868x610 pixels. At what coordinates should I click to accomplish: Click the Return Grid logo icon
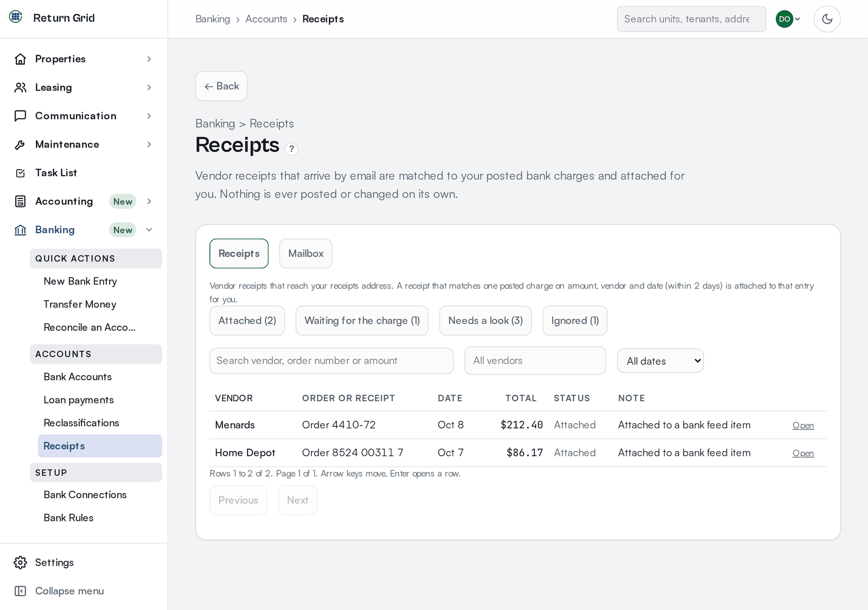coord(16,17)
